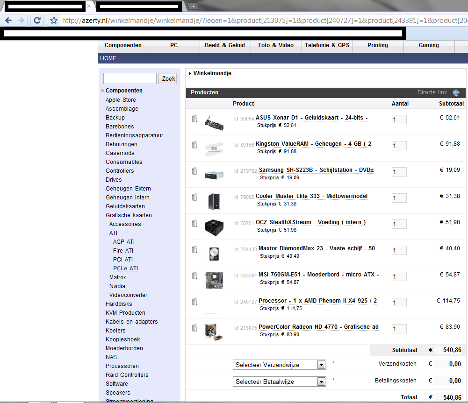Image resolution: width=468 pixels, height=403 pixels.
Task: Open Cooler Master case thumbnail
Action: tap(214, 202)
